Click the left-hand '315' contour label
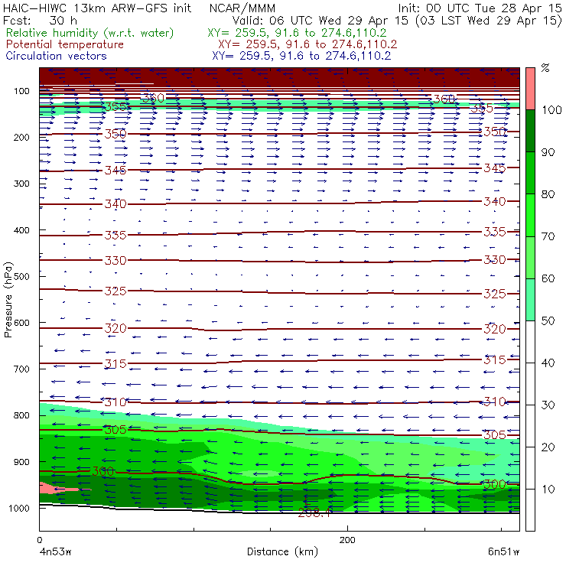The width and height of the screenshot is (566, 566). coord(115,363)
